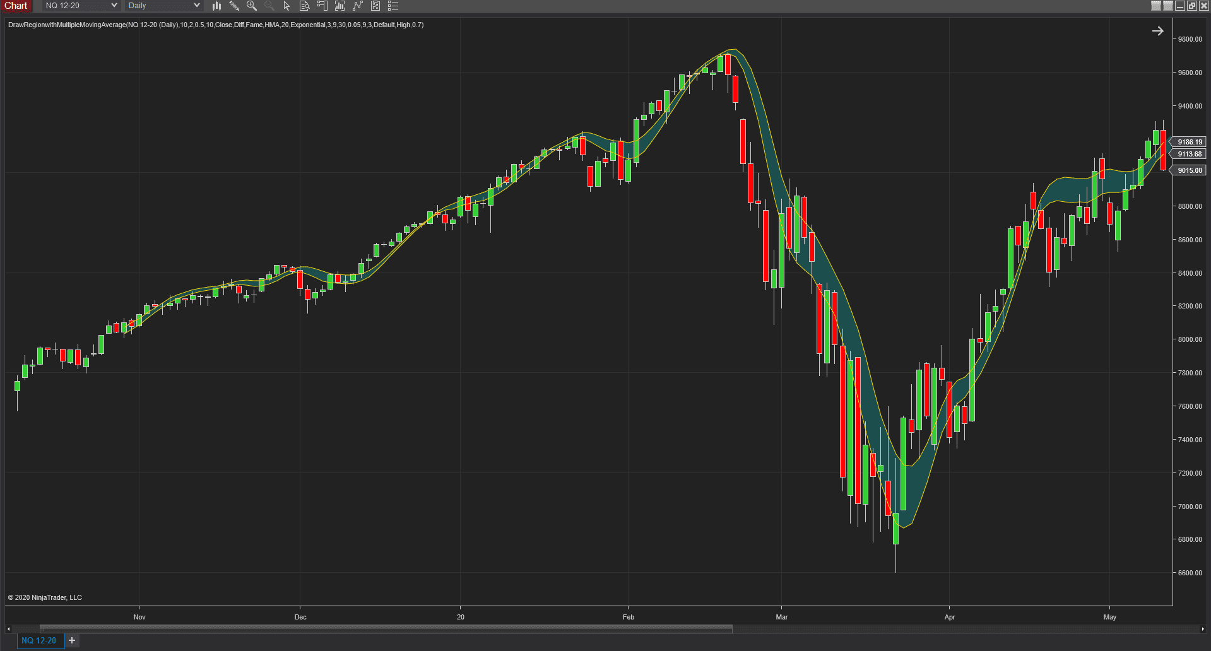Screen dimensions: 1211x651
Task: Open the Data Series bars icon
Action: click(x=216, y=6)
